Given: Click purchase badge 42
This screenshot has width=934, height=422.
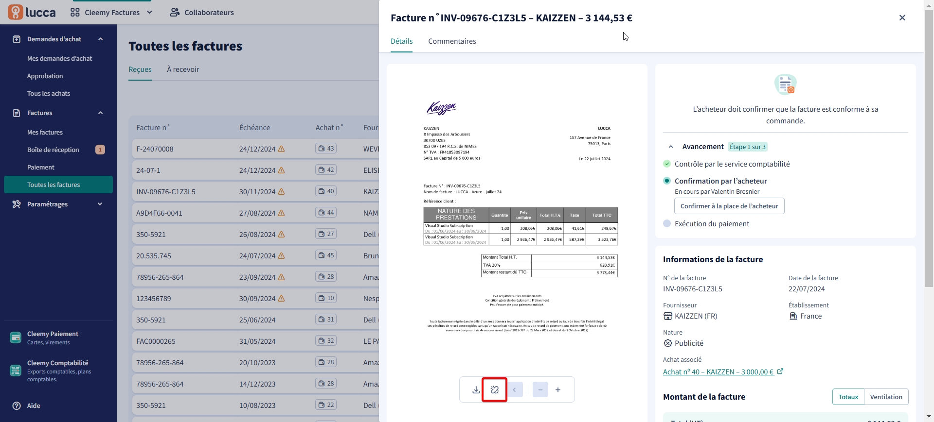Looking at the screenshot, I should (326, 170).
